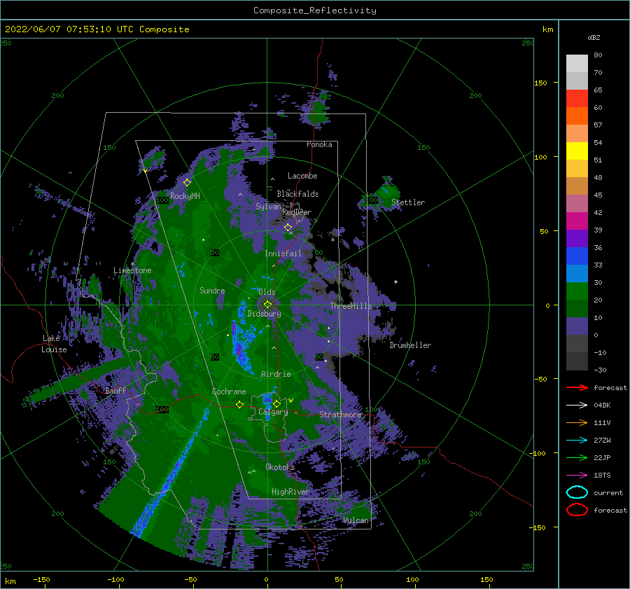Select the magenta 39-42 dBZ swatch
This screenshot has width=630, height=589.
pos(577,221)
